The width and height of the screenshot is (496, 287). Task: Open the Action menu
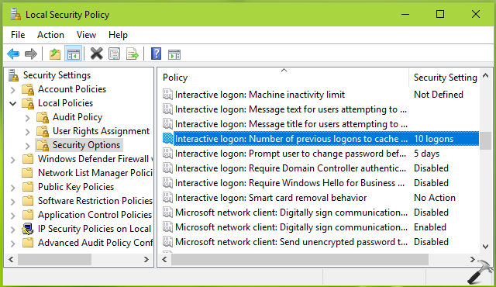tap(50, 35)
